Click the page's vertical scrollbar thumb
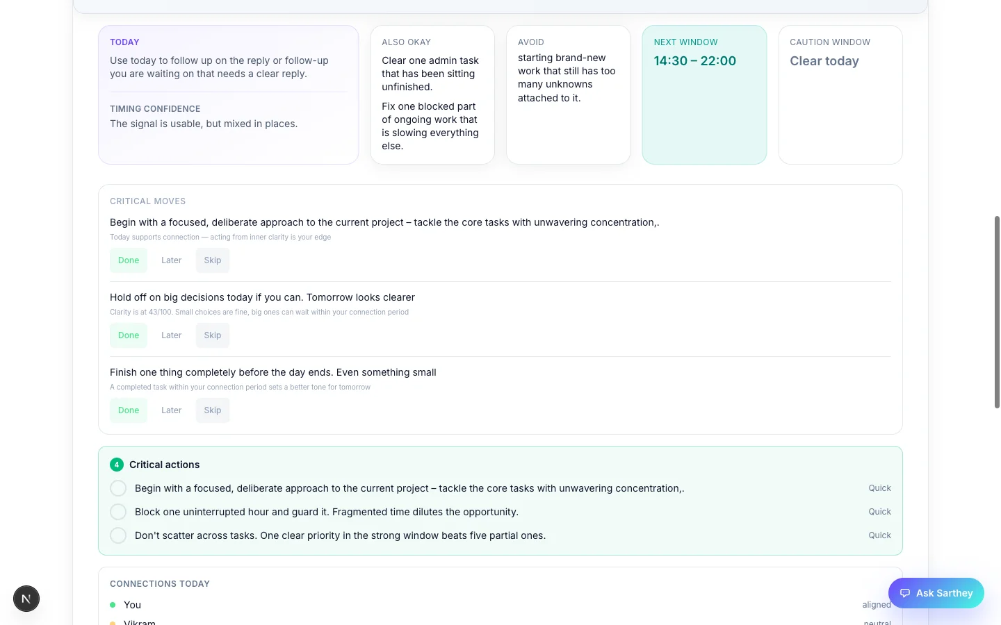1001x625 pixels. (x=997, y=312)
